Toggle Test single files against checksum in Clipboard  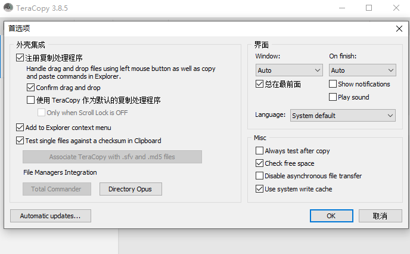pos(20,141)
